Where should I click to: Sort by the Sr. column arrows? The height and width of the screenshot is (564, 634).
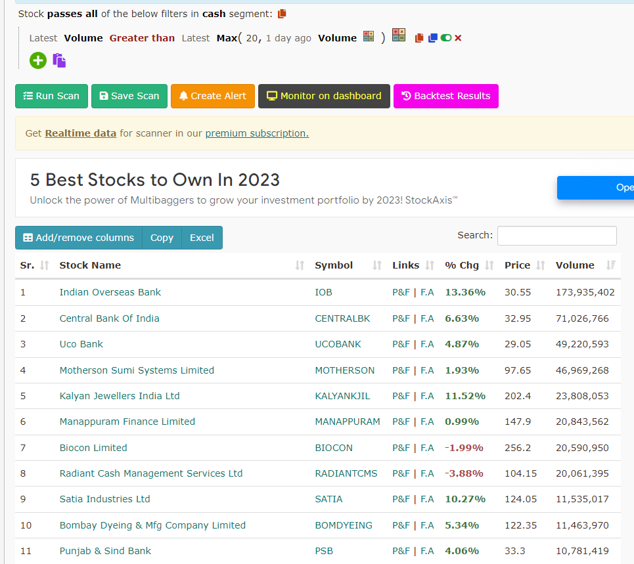[x=45, y=265]
